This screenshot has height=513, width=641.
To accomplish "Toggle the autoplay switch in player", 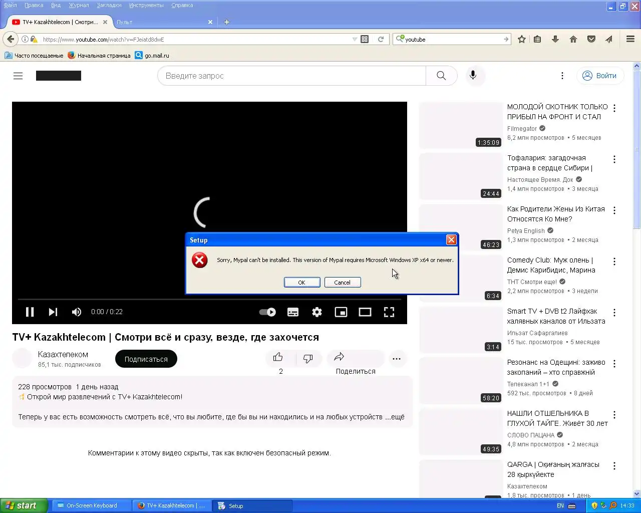I will pyautogui.click(x=267, y=312).
